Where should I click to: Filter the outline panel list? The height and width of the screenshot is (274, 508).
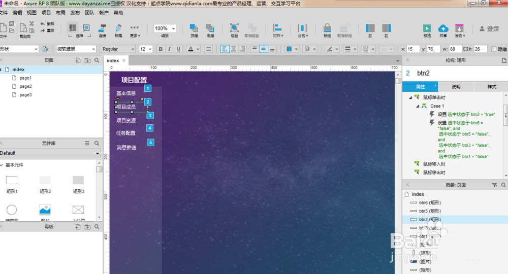pyautogui.click(x=494, y=185)
